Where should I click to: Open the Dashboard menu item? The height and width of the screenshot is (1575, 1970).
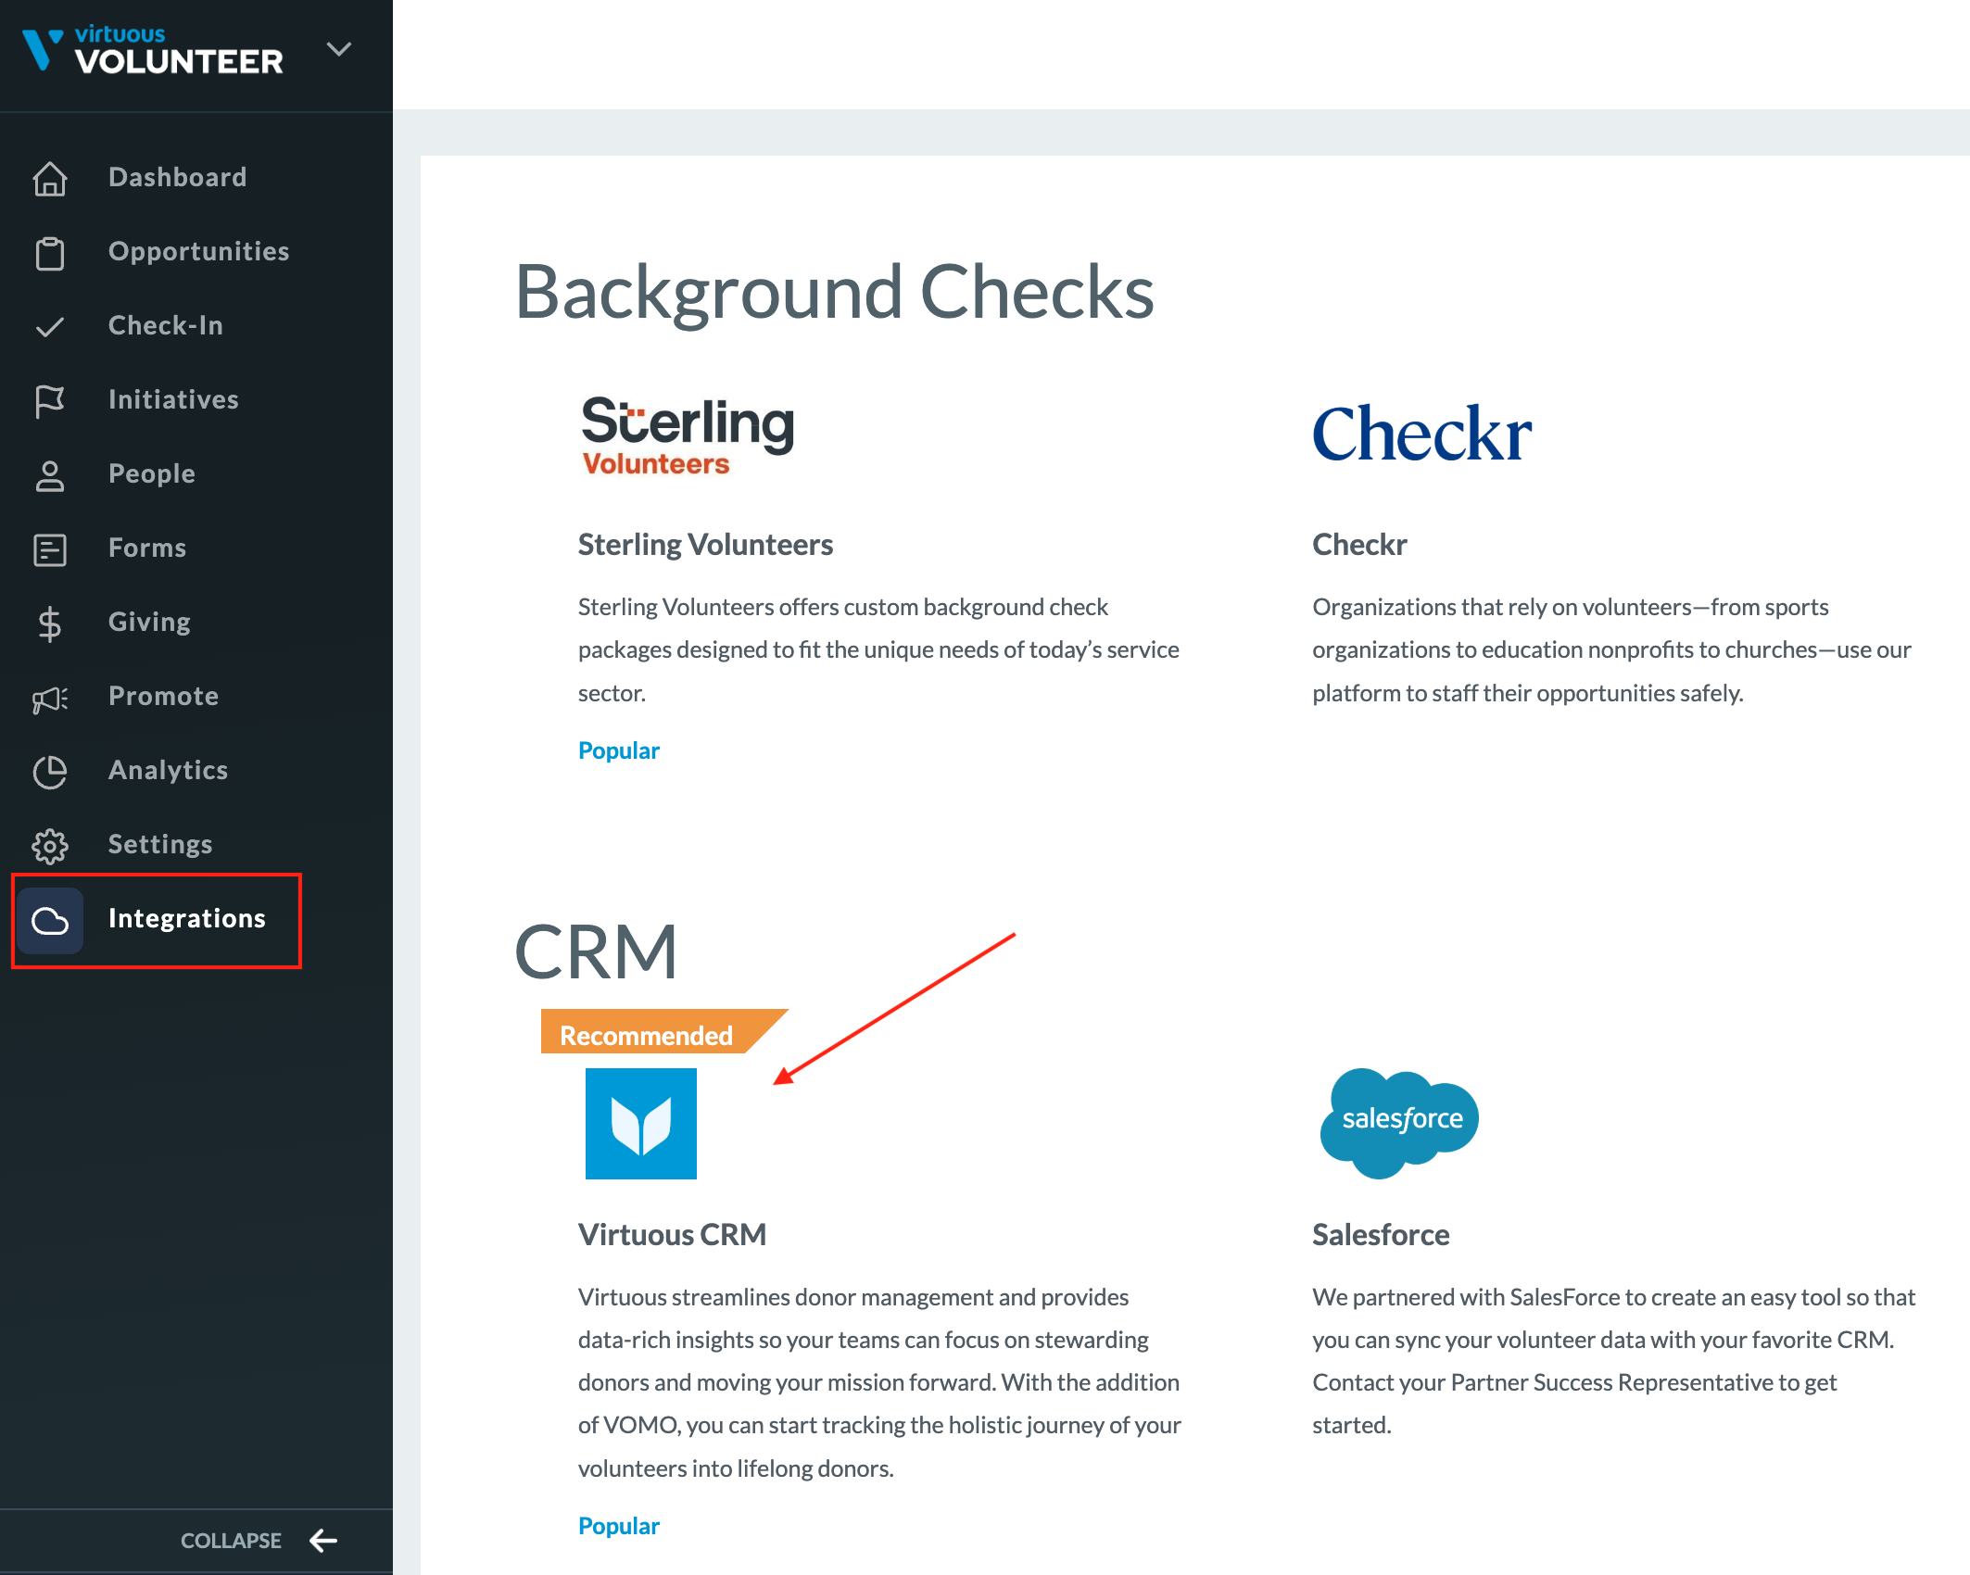tap(177, 177)
